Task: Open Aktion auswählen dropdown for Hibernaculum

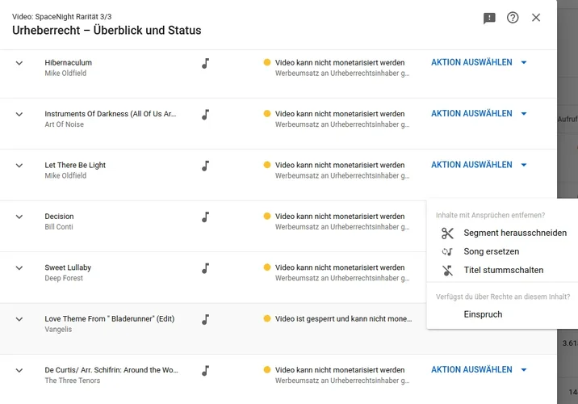Action: [x=478, y=62]
